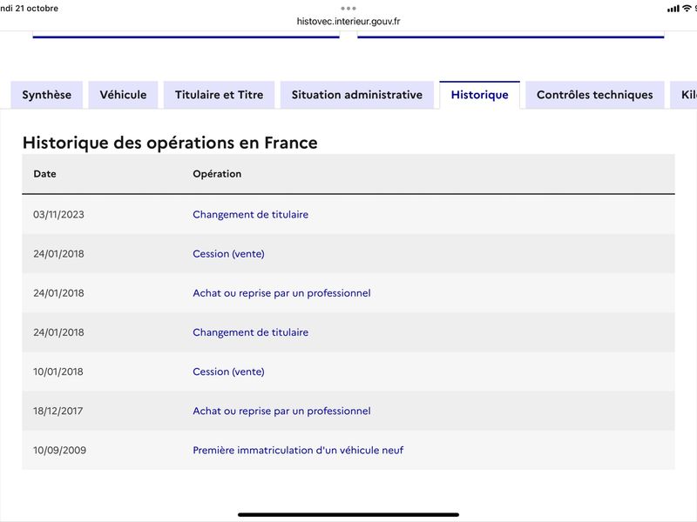Switch to the Véhicule tab
697x522 pixels.
[x=123, y=95]
